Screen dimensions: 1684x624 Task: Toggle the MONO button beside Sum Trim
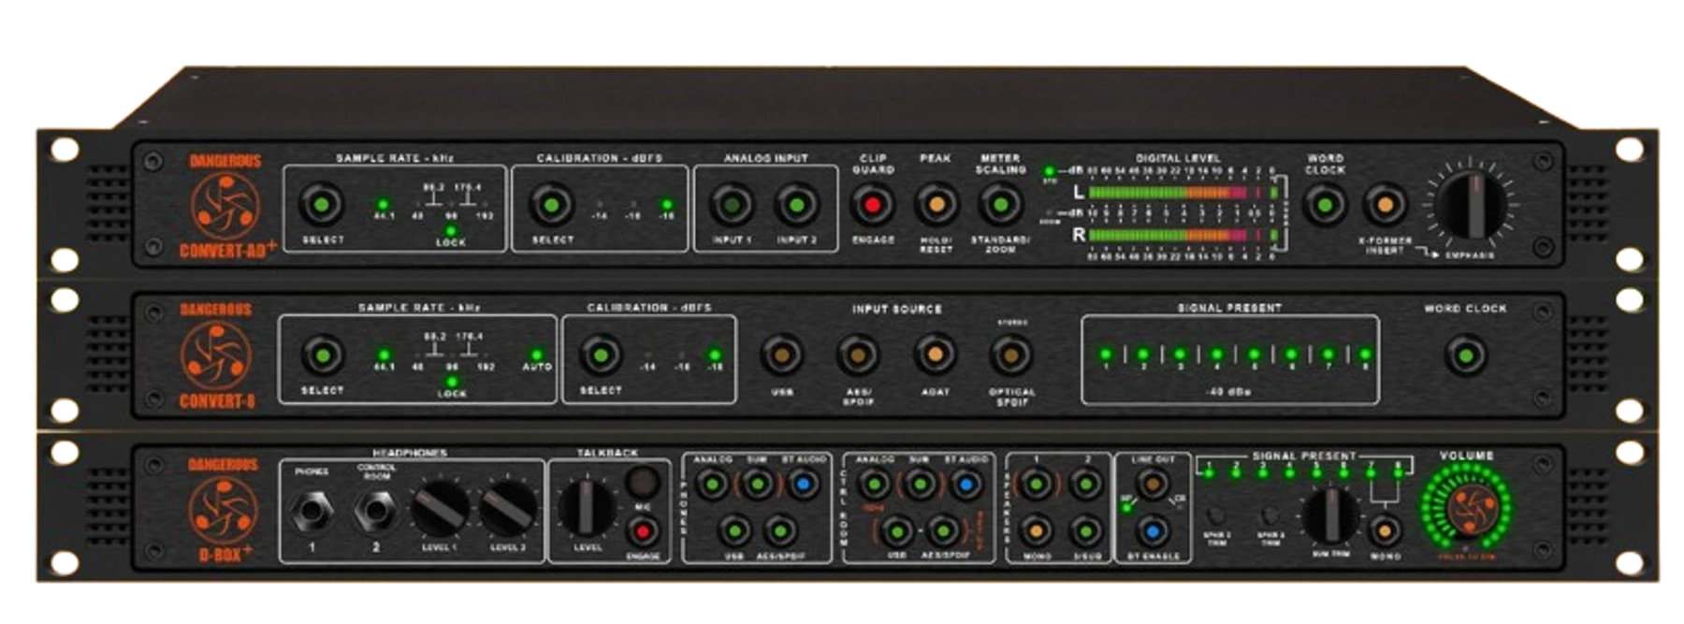1385,530
